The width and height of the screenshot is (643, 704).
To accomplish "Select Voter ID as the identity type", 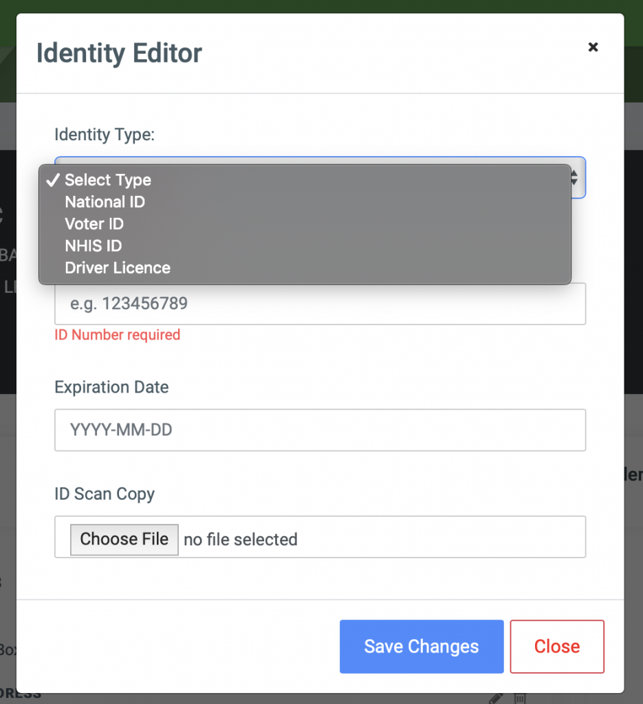I will (94, 224).
